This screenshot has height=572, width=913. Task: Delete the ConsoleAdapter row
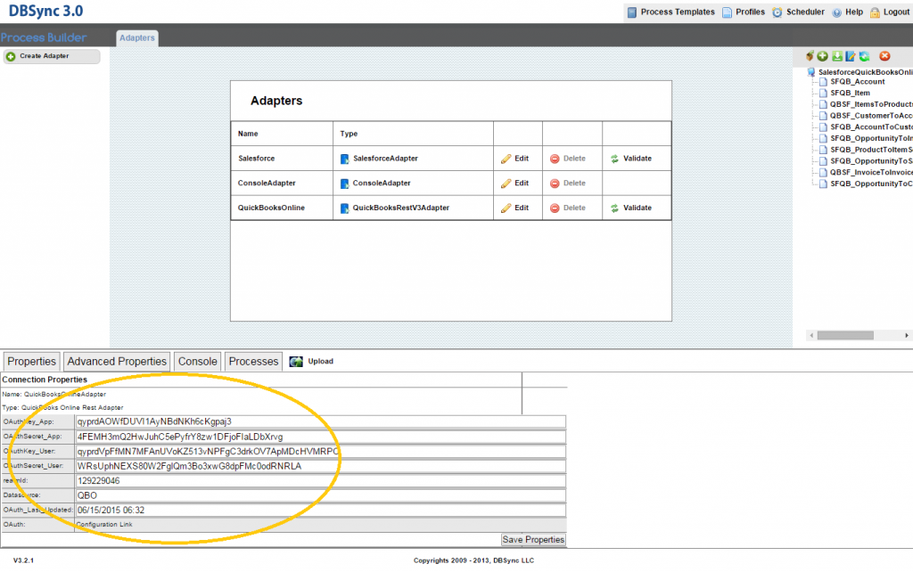pyautogui.click(x=568, y=184)
